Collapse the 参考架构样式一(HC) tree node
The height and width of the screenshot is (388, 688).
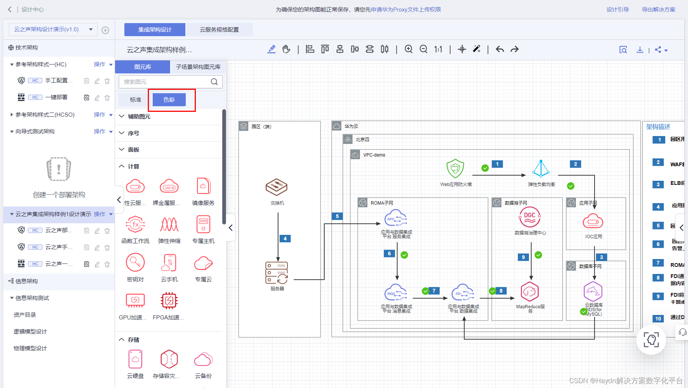[x=12, y=64]
